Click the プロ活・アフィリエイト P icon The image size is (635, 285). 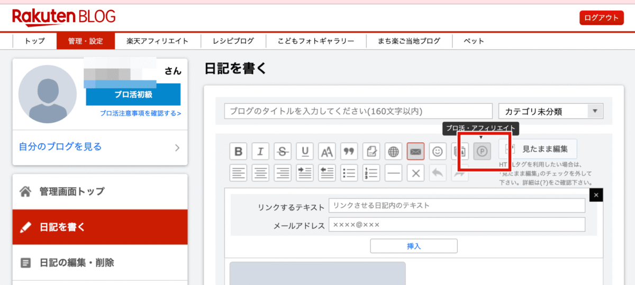(482, 152)
